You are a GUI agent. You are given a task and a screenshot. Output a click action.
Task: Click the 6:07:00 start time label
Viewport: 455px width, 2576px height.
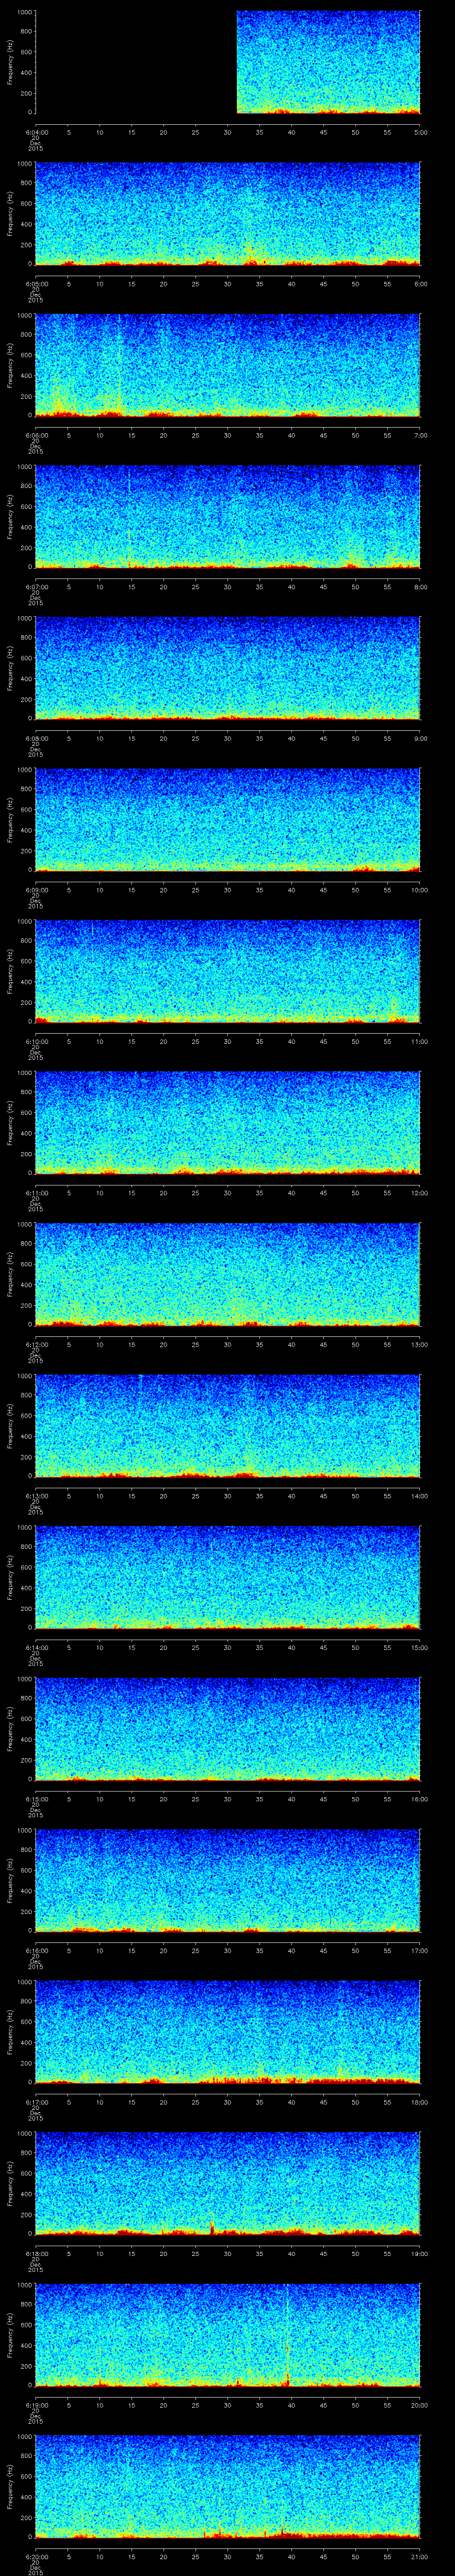coord(36,586)
